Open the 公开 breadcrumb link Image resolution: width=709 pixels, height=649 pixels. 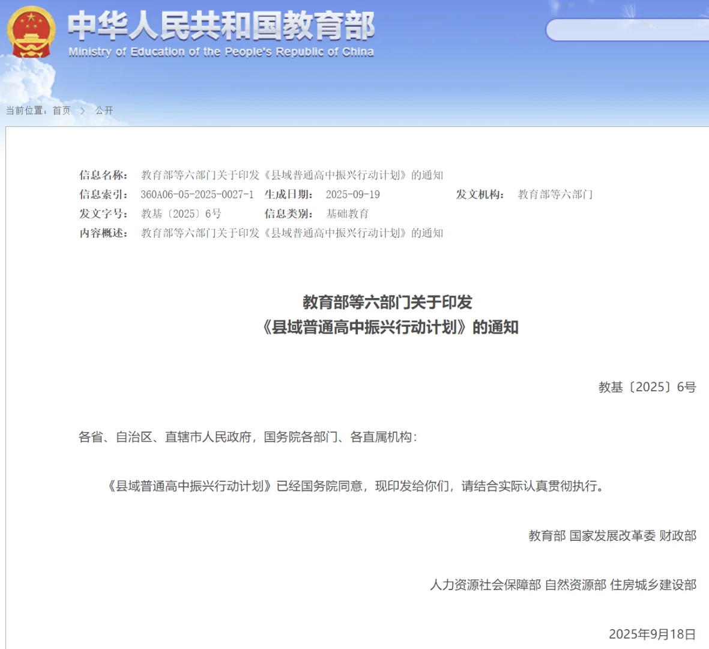[104, 111]
